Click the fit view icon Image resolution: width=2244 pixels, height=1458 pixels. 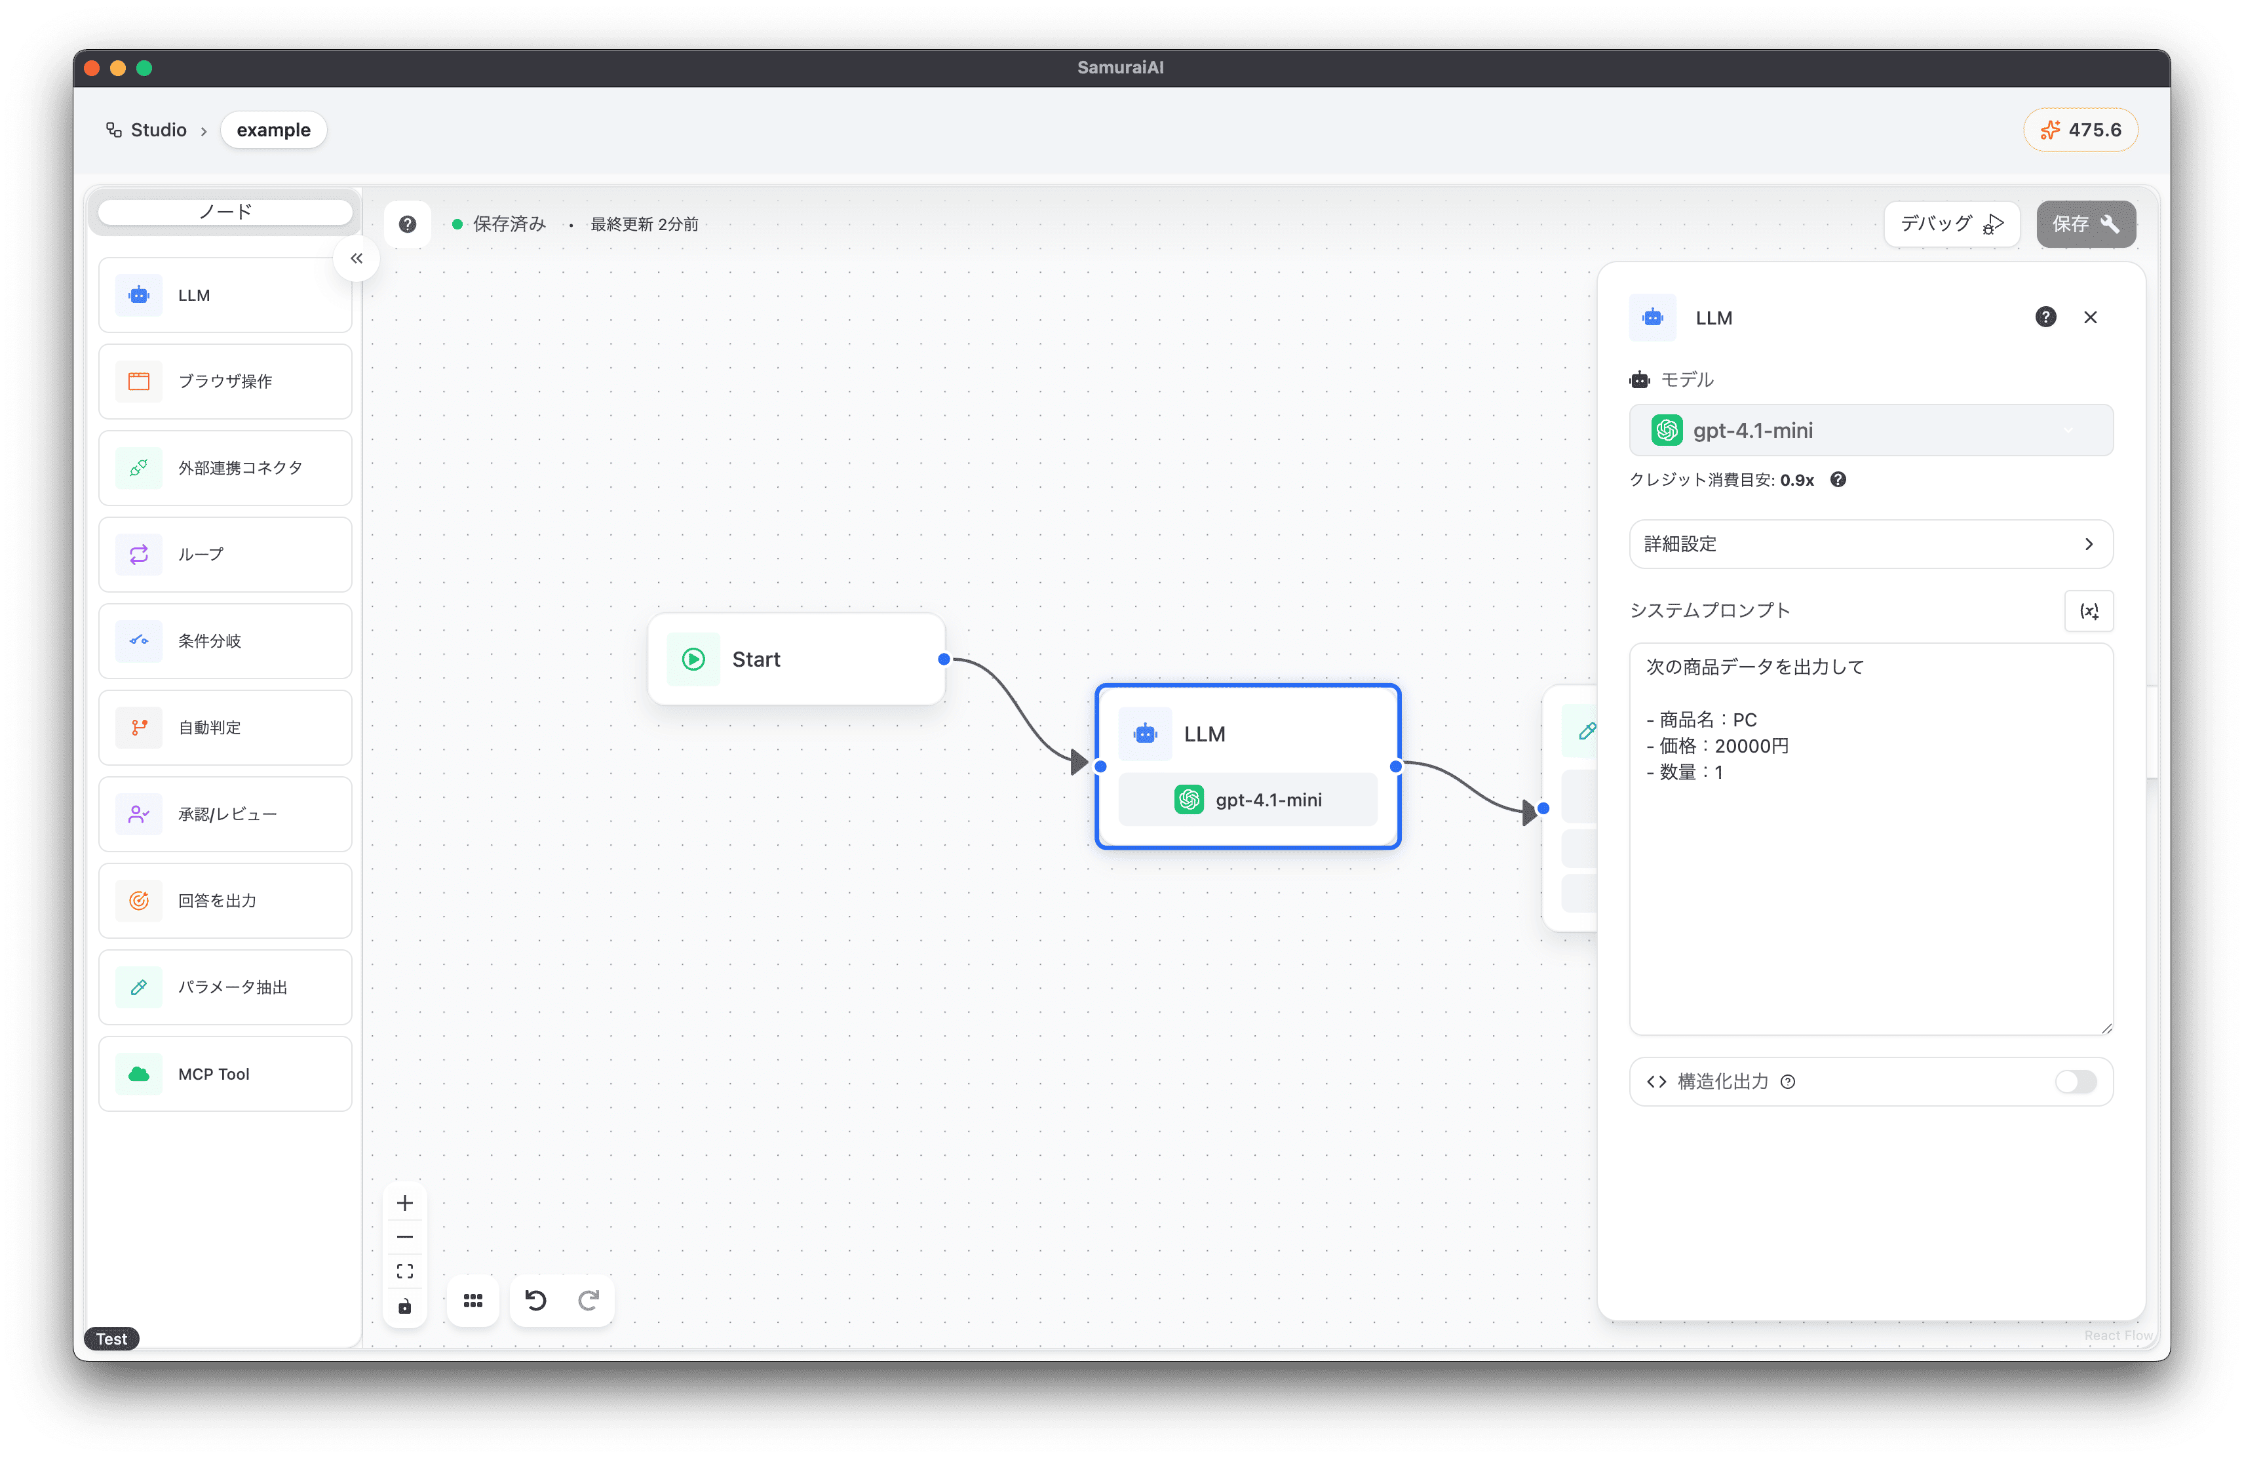(406, 1271)
